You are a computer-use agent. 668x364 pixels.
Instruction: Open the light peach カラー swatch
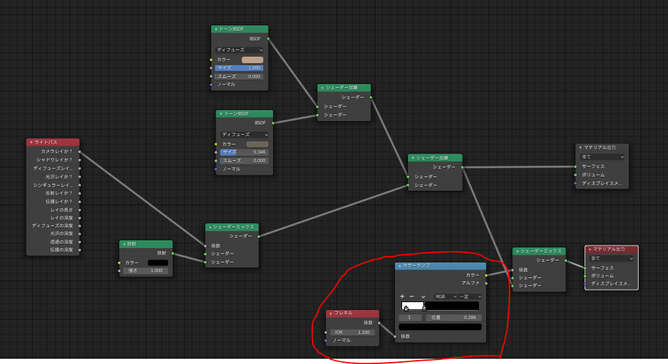pos(253,60)
